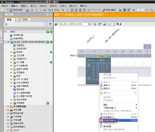Open 编译 submenu in context menu
Screen dimensions: 155x132
(x=119, y=105)
